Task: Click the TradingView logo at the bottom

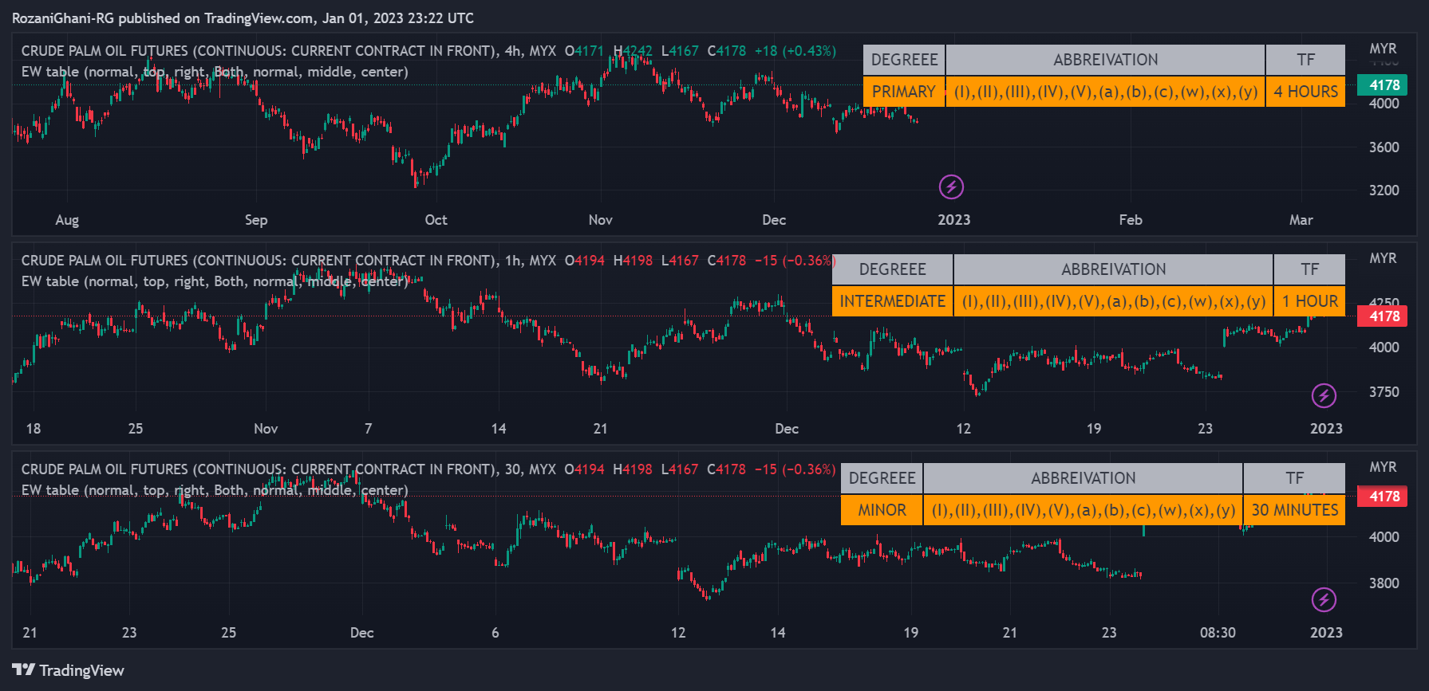Action: pos(69,670)
